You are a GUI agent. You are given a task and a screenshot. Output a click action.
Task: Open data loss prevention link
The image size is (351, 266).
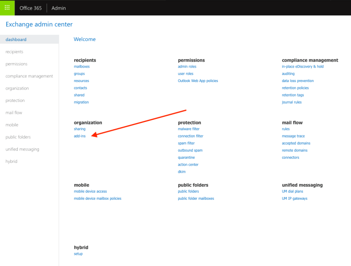point(298,81)
